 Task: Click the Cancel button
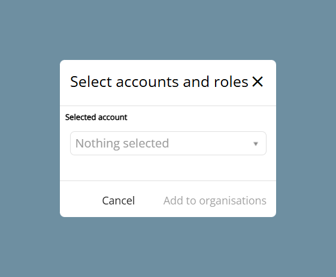click(119, 201)
